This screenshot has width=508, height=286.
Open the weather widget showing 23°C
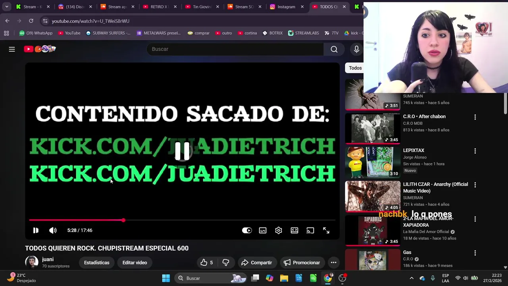(21, 278)
